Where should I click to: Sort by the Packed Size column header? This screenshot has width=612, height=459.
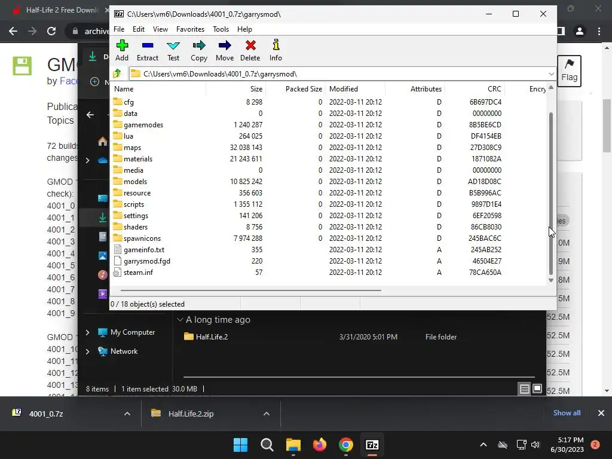tap(295, 89)
